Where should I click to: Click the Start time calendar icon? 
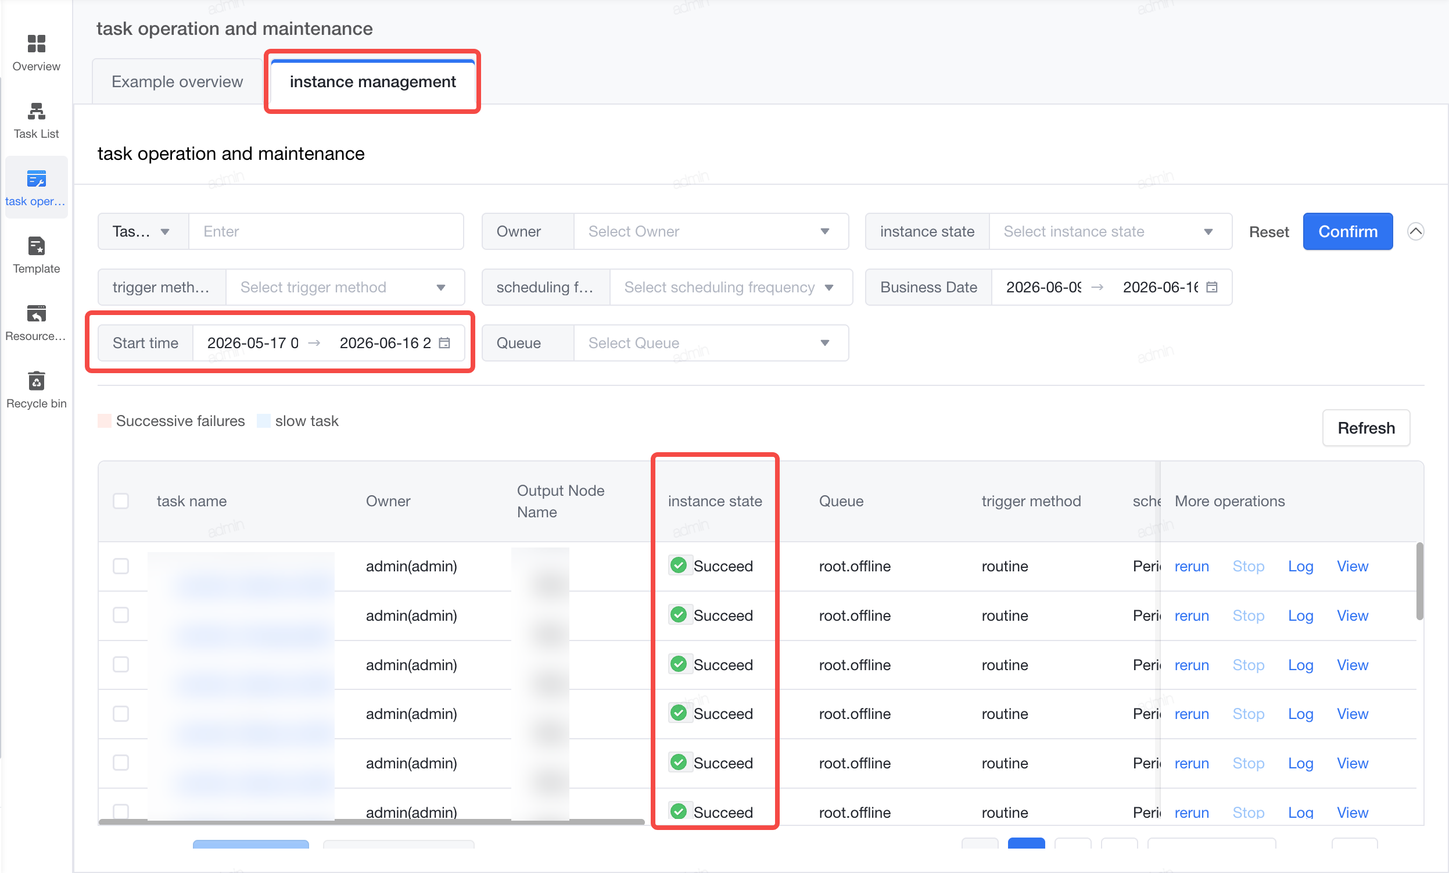(444, 343)
